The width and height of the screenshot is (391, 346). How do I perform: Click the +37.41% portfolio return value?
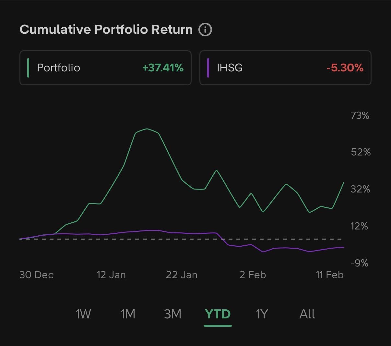tap(163, 68)
